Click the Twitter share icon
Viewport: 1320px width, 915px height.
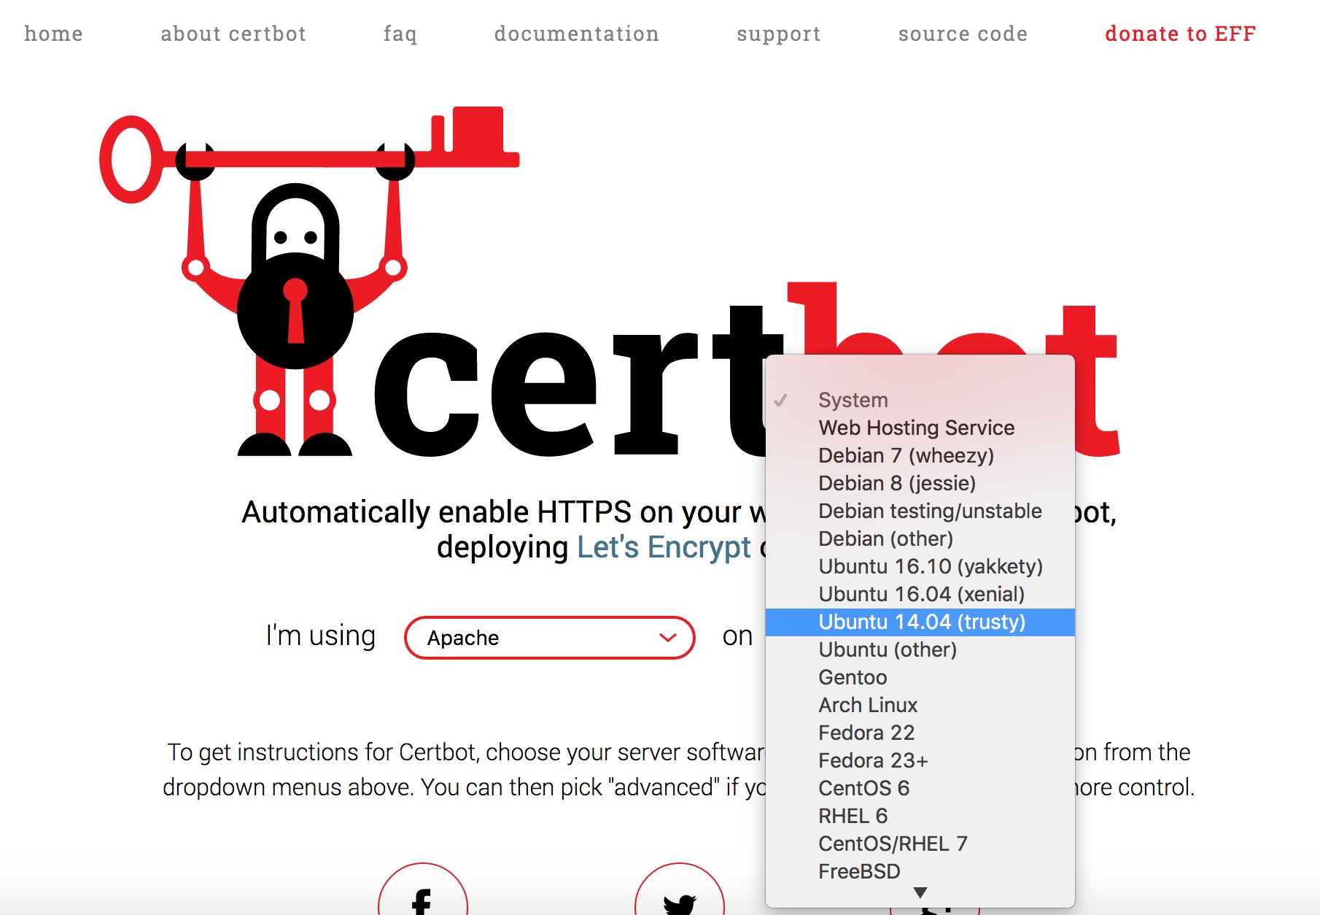[x=679, y=889]
